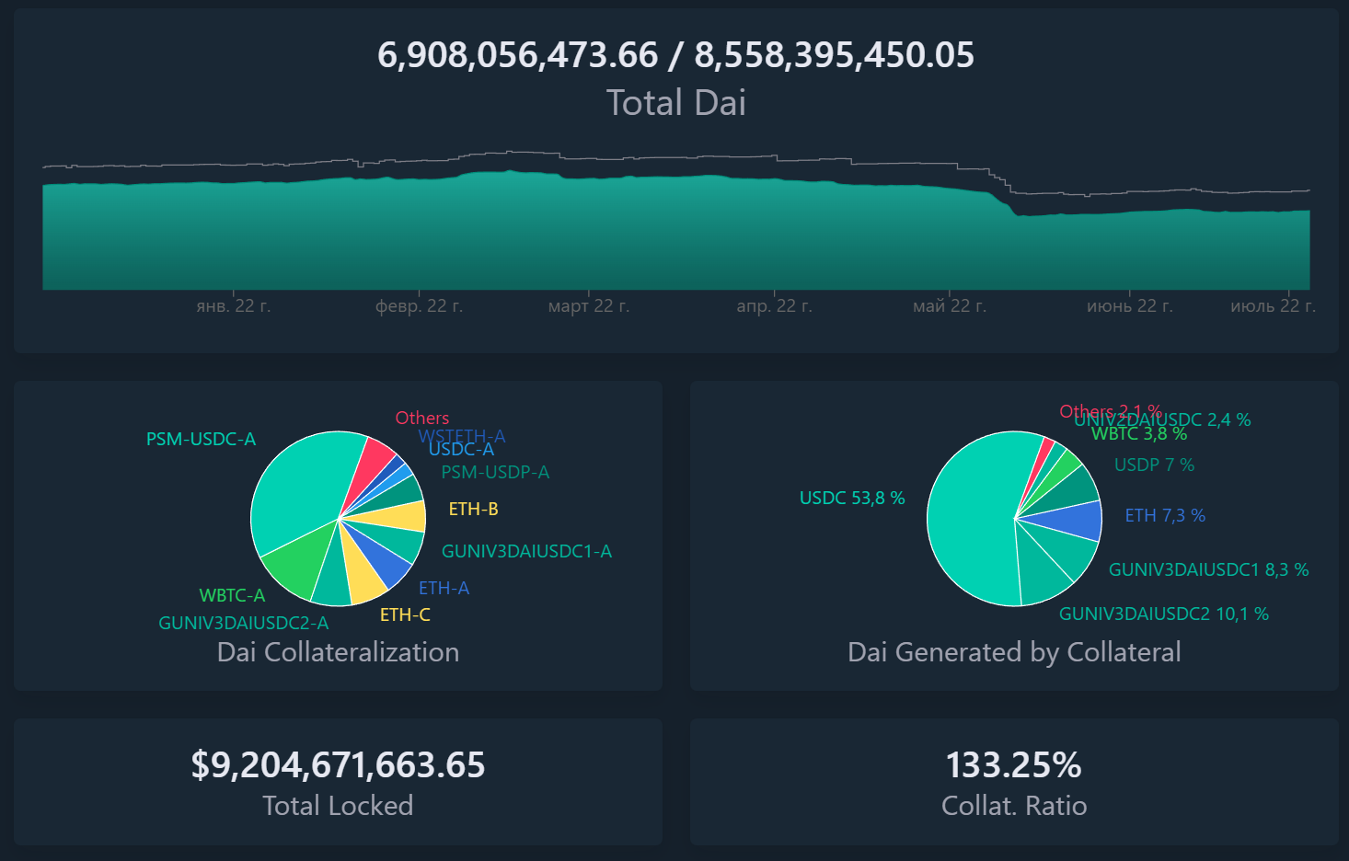Click the февр. 22 г. axis marker
The height and width of the screenshot is (861, 1349).
click(420, 305)
